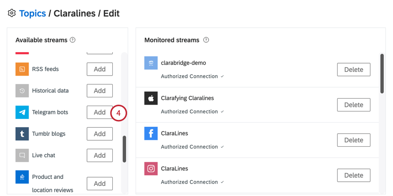Click the RSS feeds orange icon
The height and width of the screenshot is (196, 393).
22,69
